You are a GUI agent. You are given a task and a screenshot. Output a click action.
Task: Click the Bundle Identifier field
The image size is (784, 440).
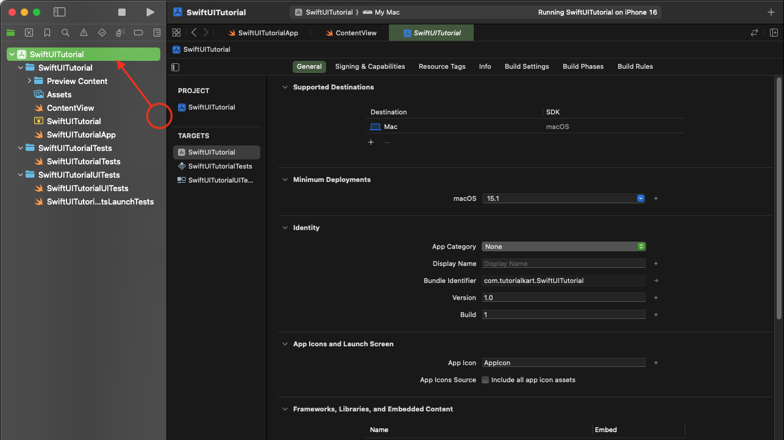click(563, 281)
